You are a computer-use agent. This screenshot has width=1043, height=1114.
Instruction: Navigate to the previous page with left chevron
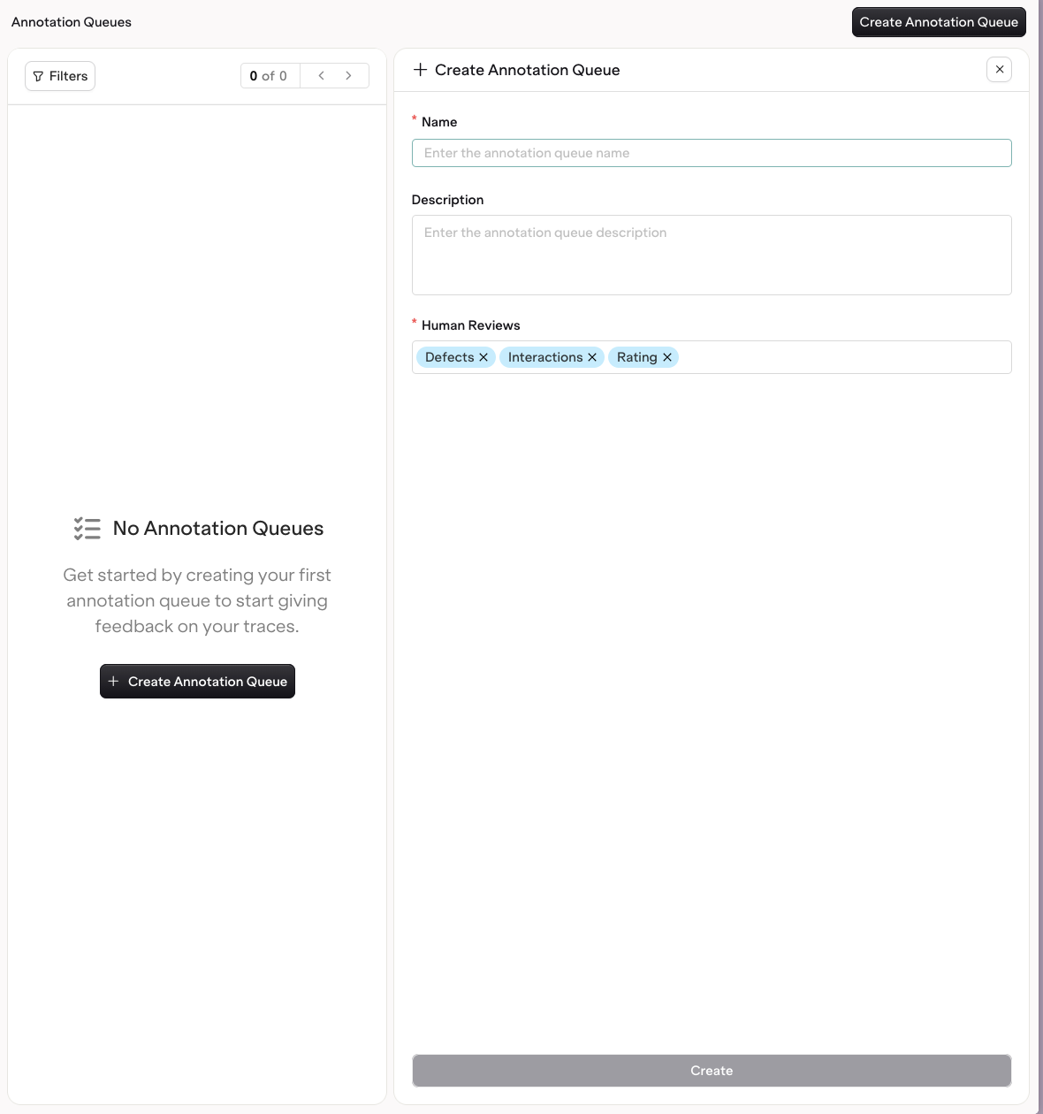point(321,75)
